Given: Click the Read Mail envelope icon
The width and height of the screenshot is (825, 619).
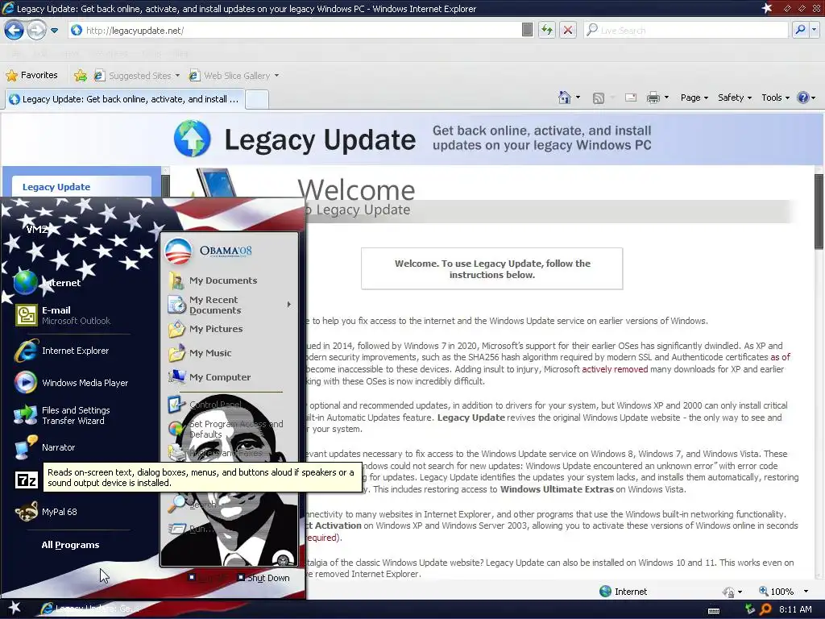Looking at the screenshot, I should 631,98.
